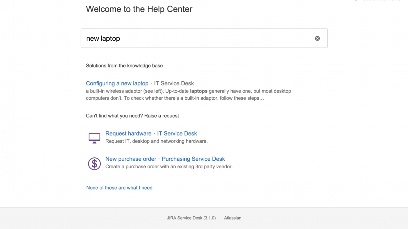The width and height of the screenshot is (408, 229).
Task: Click the wireless adaptor article snippet text
Action: pos(188,95)
